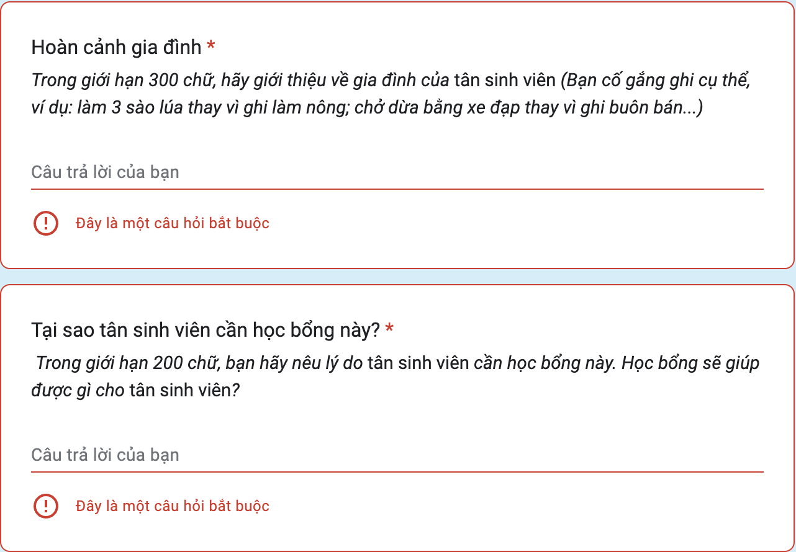
Task: Click the error icon in the scholarship question card
Action: tap(45, 506)
